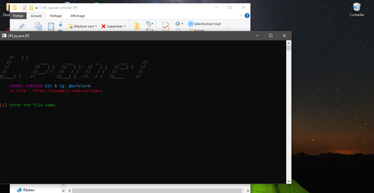Viewport: 374px width, 193px height.
Task: Open the Déplacer vers dropdown
Action: click(83, 26)
